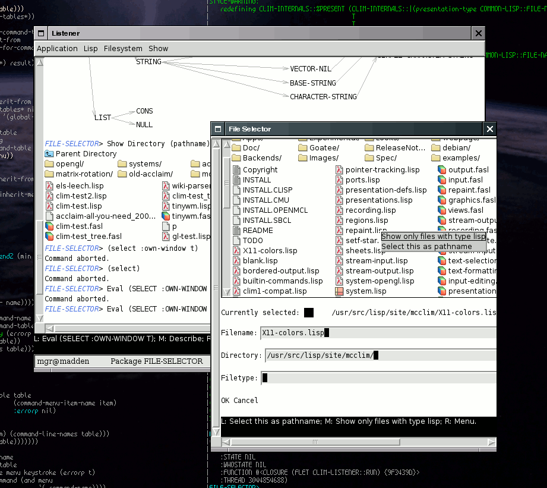Open the debian/ folder icon
The width and height of the screenshot is (547, 488).
(436, 147)
